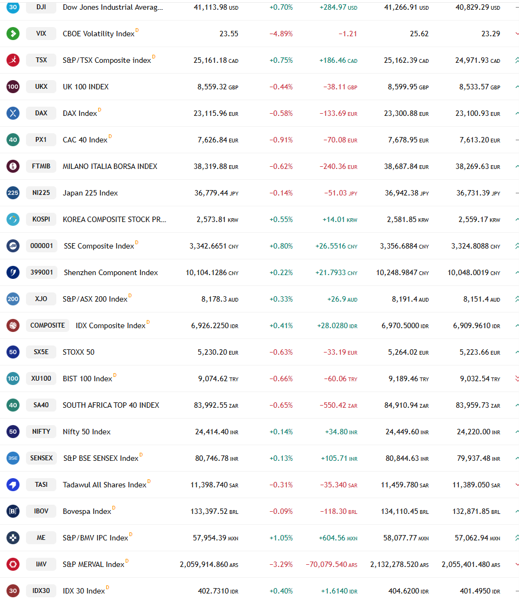Click the IMV MERVAL logo icon

13,564
